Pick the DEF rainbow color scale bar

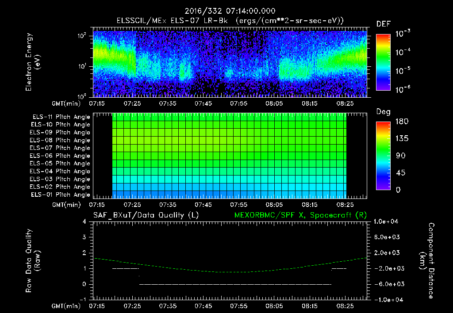383,62
